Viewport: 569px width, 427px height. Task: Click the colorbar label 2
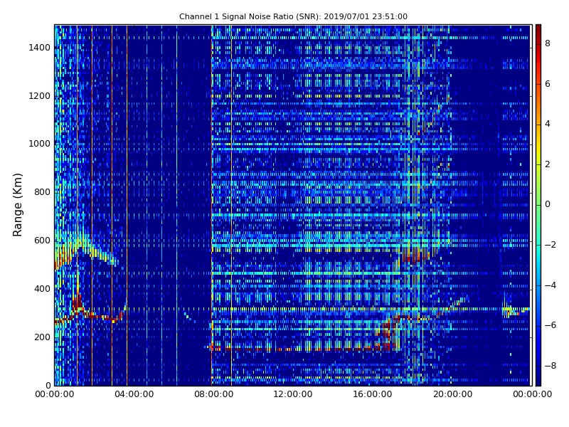pyautogui.click(x=548, y=164)
